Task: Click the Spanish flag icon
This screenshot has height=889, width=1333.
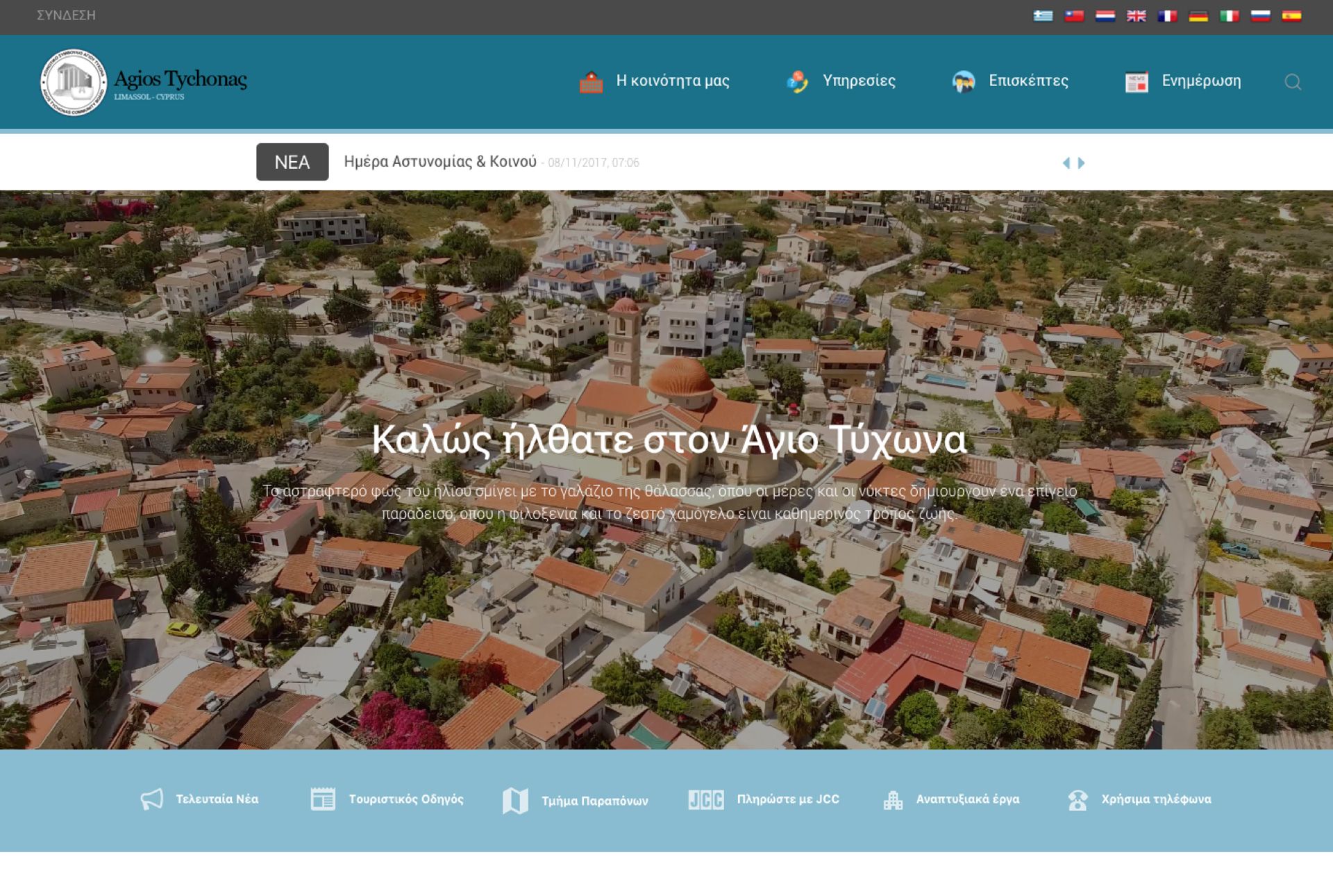Action: [x=1291, y=16]
